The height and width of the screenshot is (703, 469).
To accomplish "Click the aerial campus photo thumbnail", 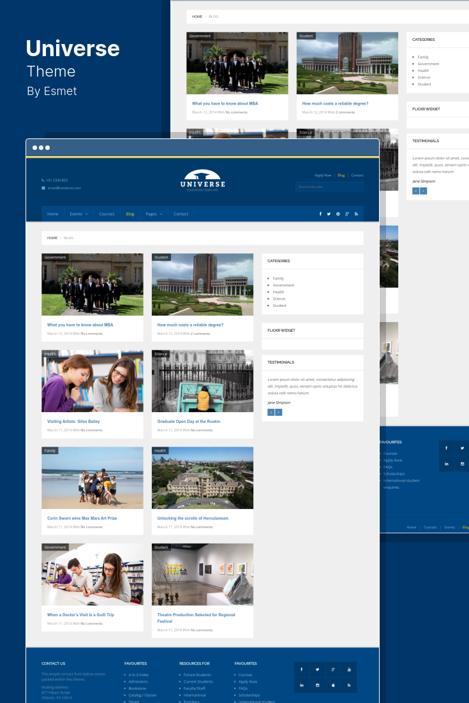I will (x=203, y=478).
